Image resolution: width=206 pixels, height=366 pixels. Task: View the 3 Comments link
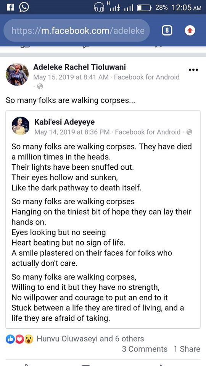145,349
